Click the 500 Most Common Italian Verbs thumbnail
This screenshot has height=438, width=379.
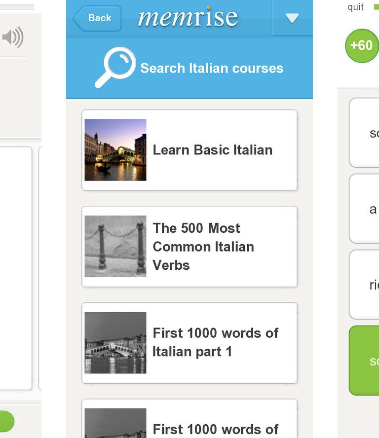[115, 246]
